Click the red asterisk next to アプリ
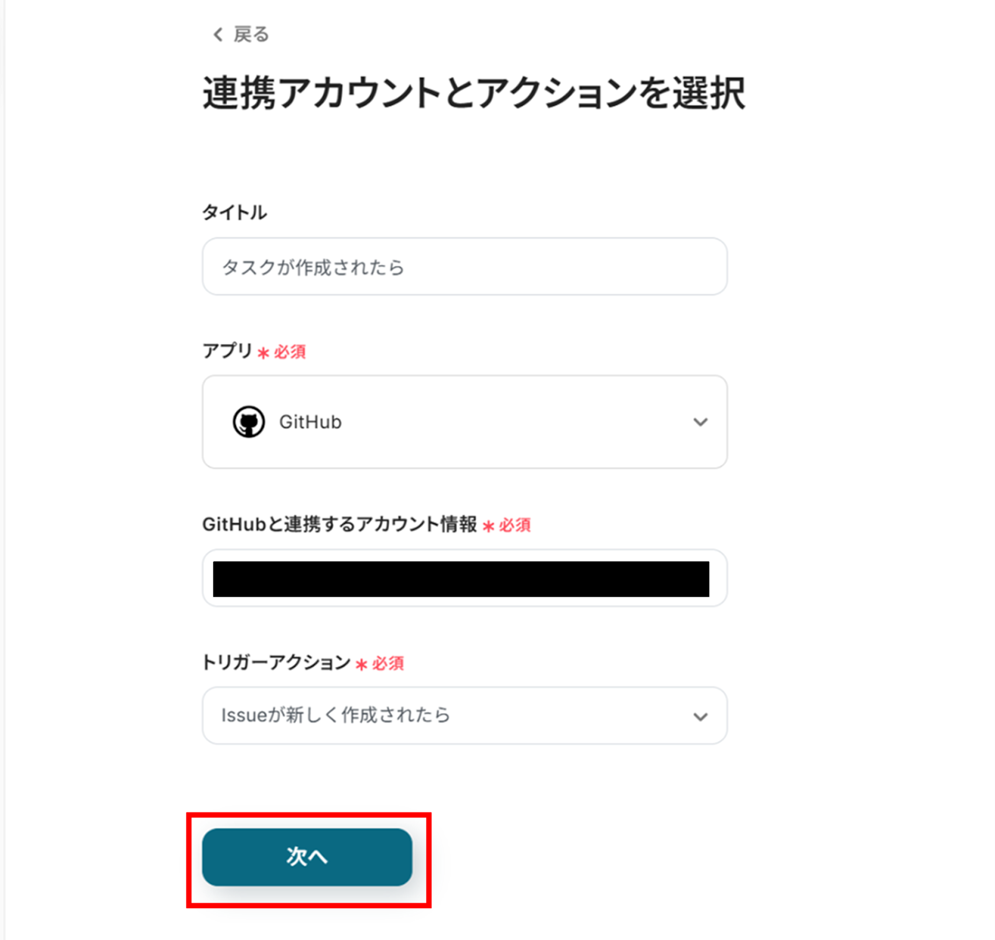 (x=264, y=353)
